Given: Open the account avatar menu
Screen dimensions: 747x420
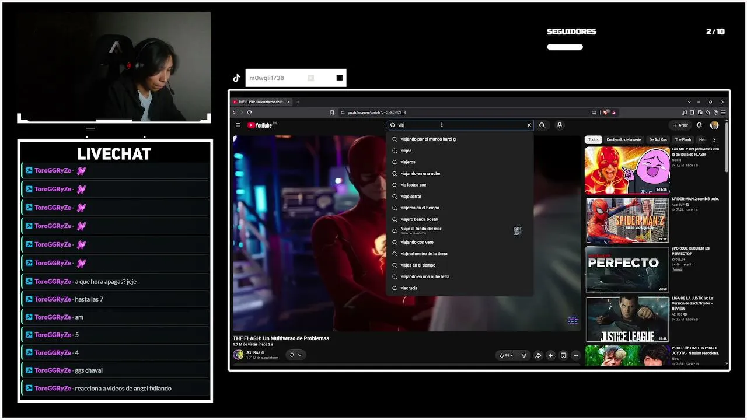Looking at the screenshot, I should (714, 125).
